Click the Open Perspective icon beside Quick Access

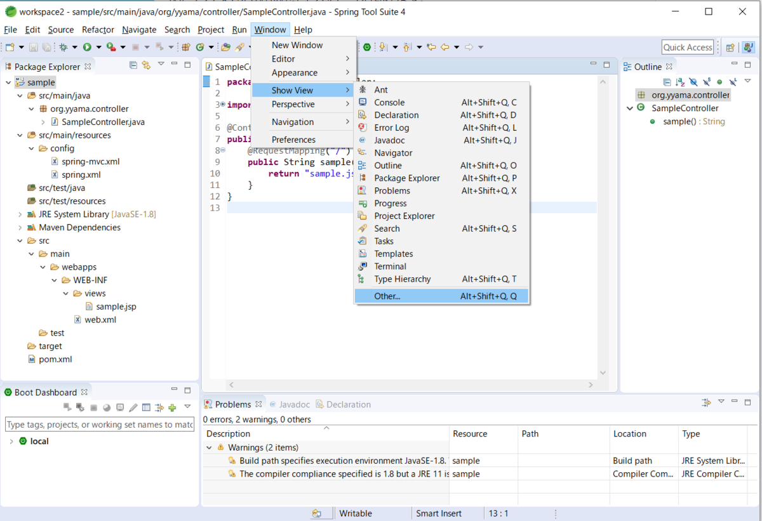coord(730,47)
